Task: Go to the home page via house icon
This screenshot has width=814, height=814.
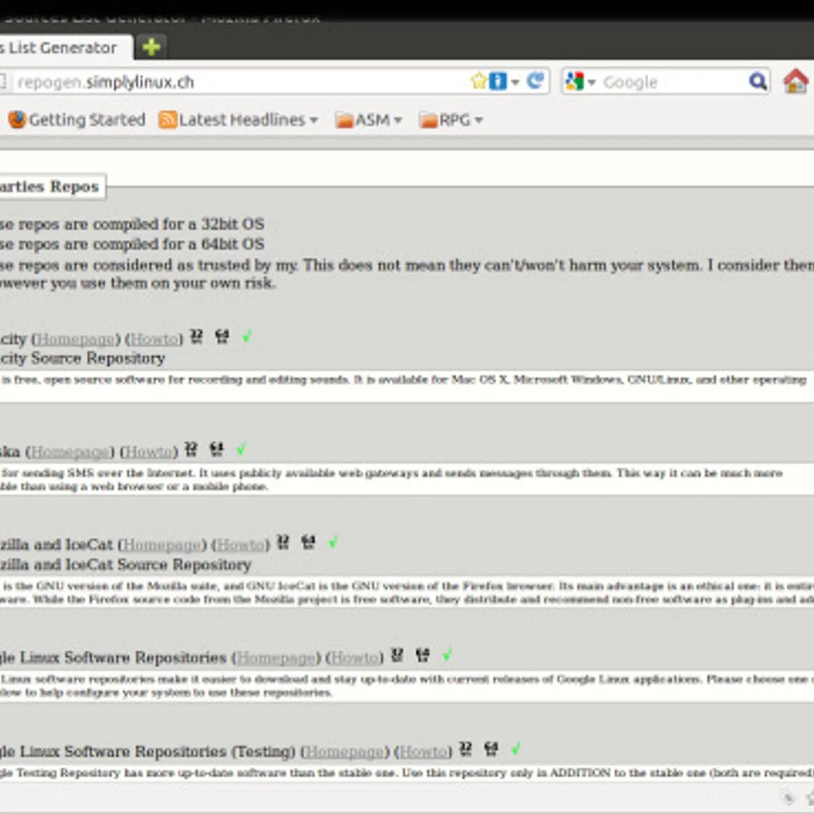Action: [796, 81]
